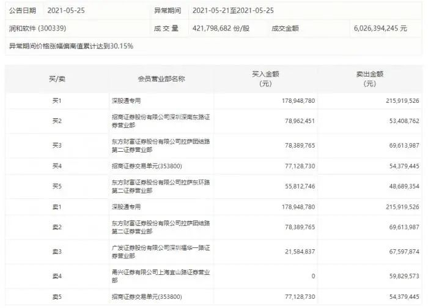The image size is (428, 308).
Task: Click the turnover amount 6,026,394,245 元
Action: 380,28
